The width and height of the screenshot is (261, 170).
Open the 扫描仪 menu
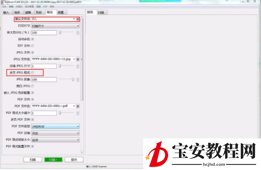[19, 7]
